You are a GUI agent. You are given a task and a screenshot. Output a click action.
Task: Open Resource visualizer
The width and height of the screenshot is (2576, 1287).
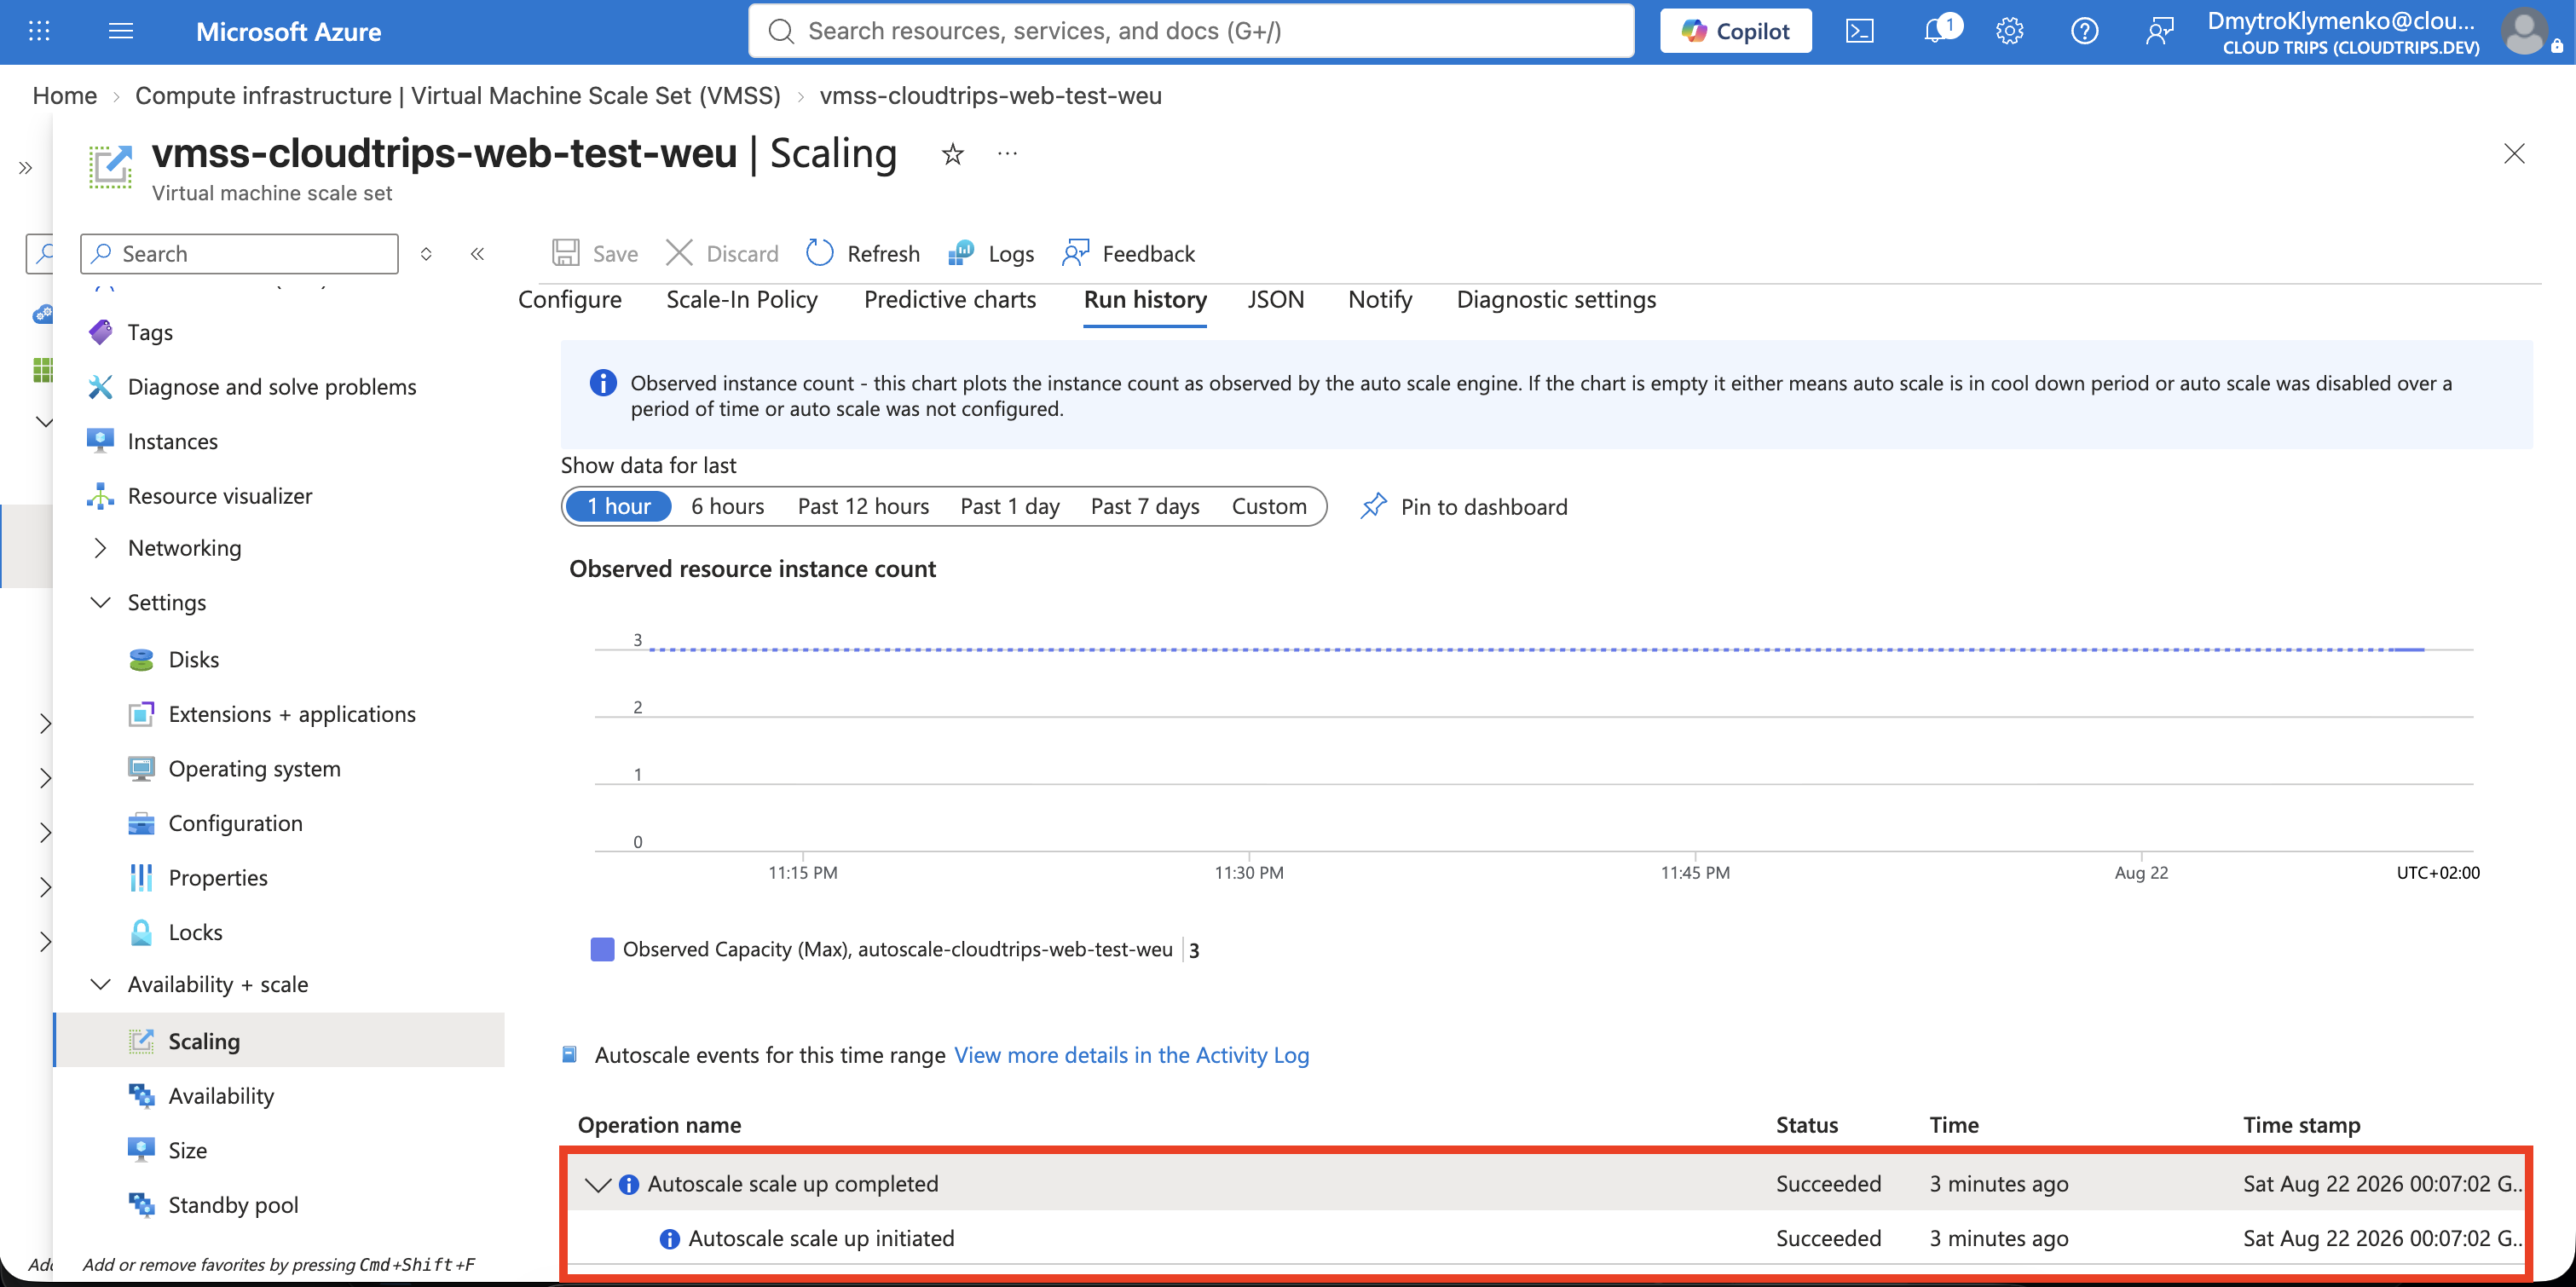(220, 496)
